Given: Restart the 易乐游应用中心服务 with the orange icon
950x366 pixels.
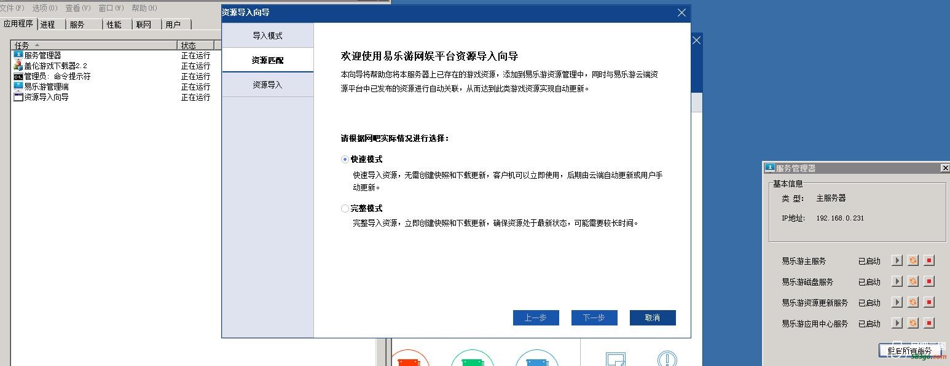Looking at the screenshot, I should pos(913,324).
